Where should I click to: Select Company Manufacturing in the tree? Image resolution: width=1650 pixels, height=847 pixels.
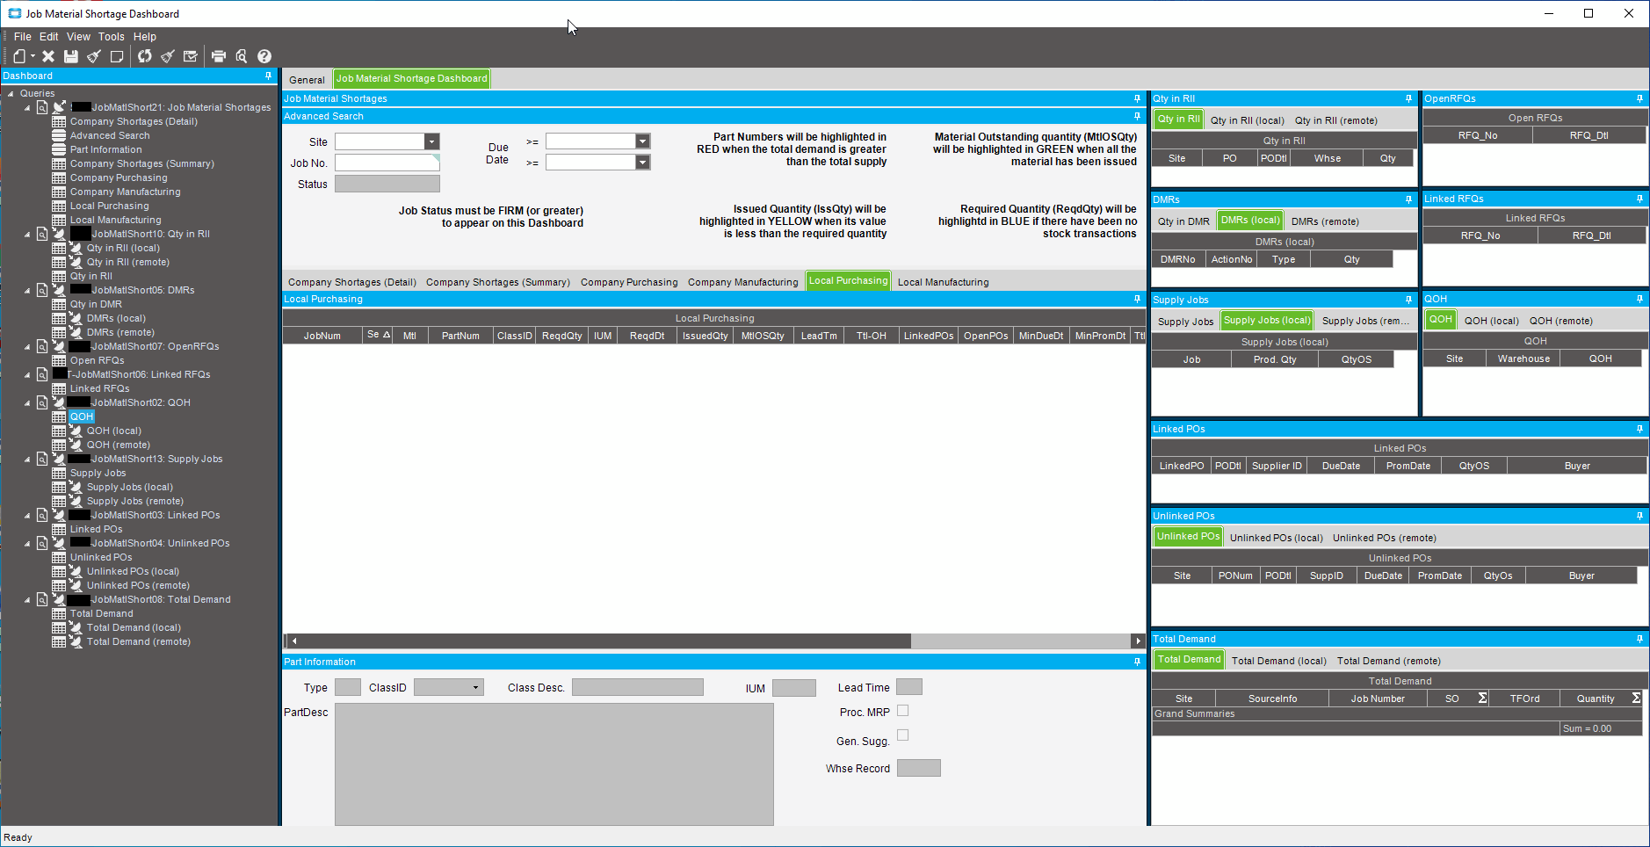click(126, 192)
